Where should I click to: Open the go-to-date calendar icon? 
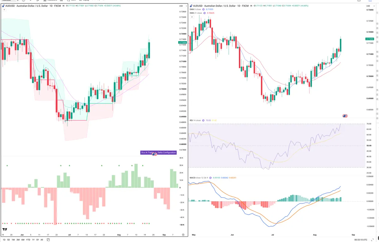48,240
